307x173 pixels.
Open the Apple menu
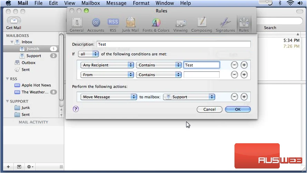click(8, 3)
